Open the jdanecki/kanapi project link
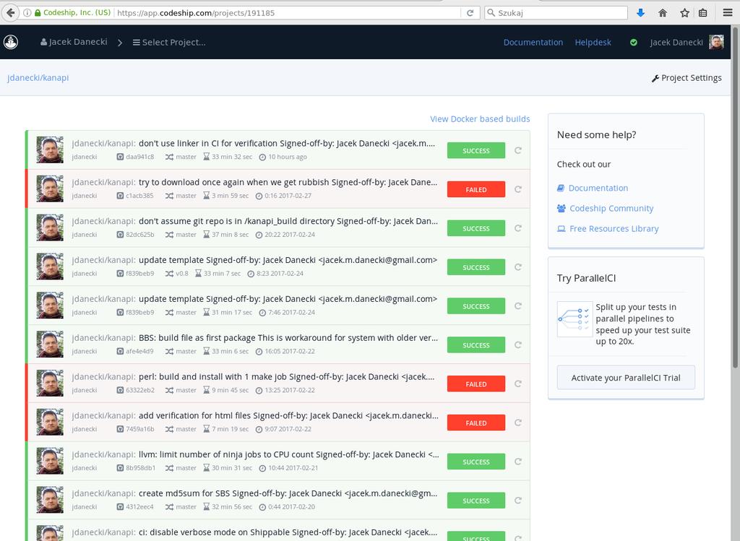This screenshot has width=740, height=541. 38,78
